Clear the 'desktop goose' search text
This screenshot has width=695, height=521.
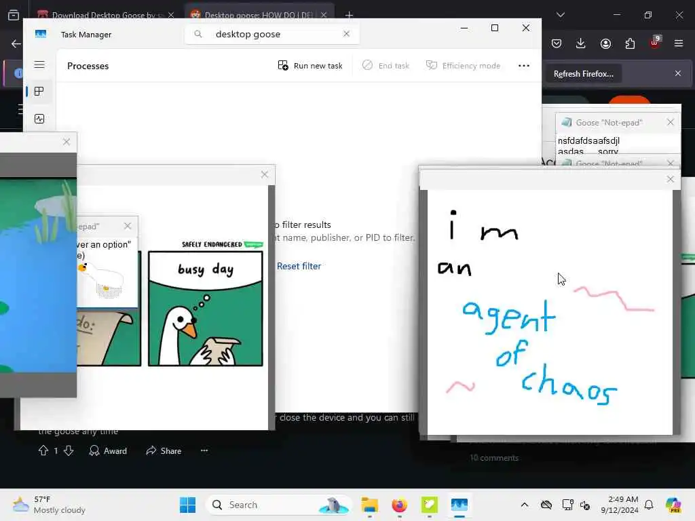[x=347, y=34]
